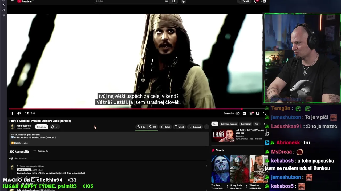Screen dimensions: 341x191
Task: Open the Mistr dabingu channel name link
Action: click(x=24, y=126)
